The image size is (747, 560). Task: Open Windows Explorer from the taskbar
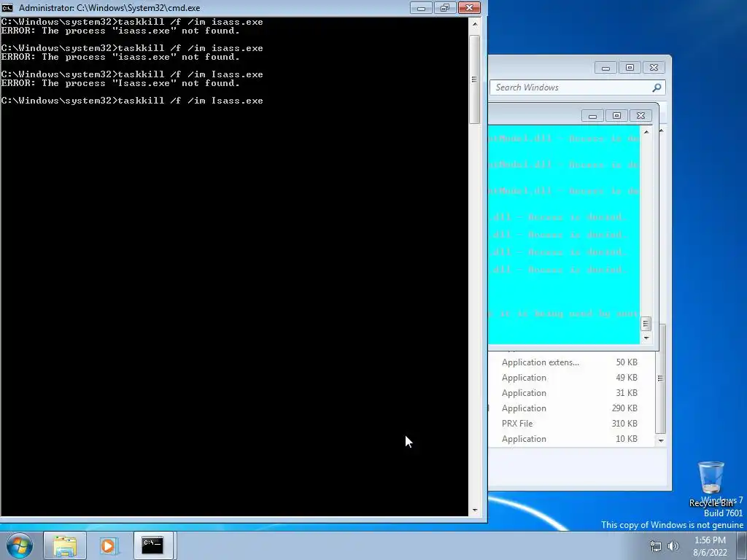[x=65, y=545]
